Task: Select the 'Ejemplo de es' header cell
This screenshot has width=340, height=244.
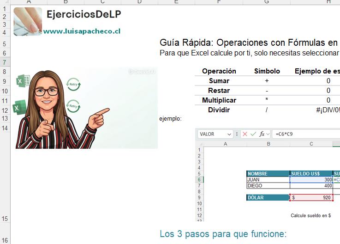Action: pos(317,71)
